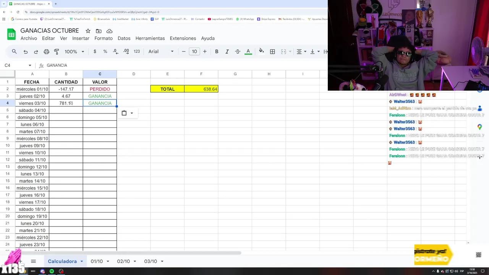Open the more number formats 123 menu
Screen dimensions: 489x275
(137, 52)
